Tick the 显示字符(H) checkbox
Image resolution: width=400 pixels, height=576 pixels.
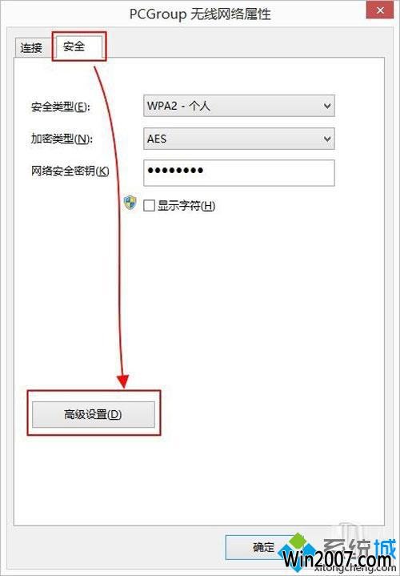[x=149, y=205]
